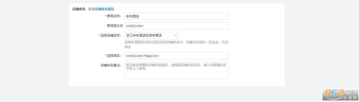Image resolution: width=360 pixels, height=102 pixels.
Task: Open the 浙江未来酒店旅游专营店 combo box
Action: coord(151,36)
